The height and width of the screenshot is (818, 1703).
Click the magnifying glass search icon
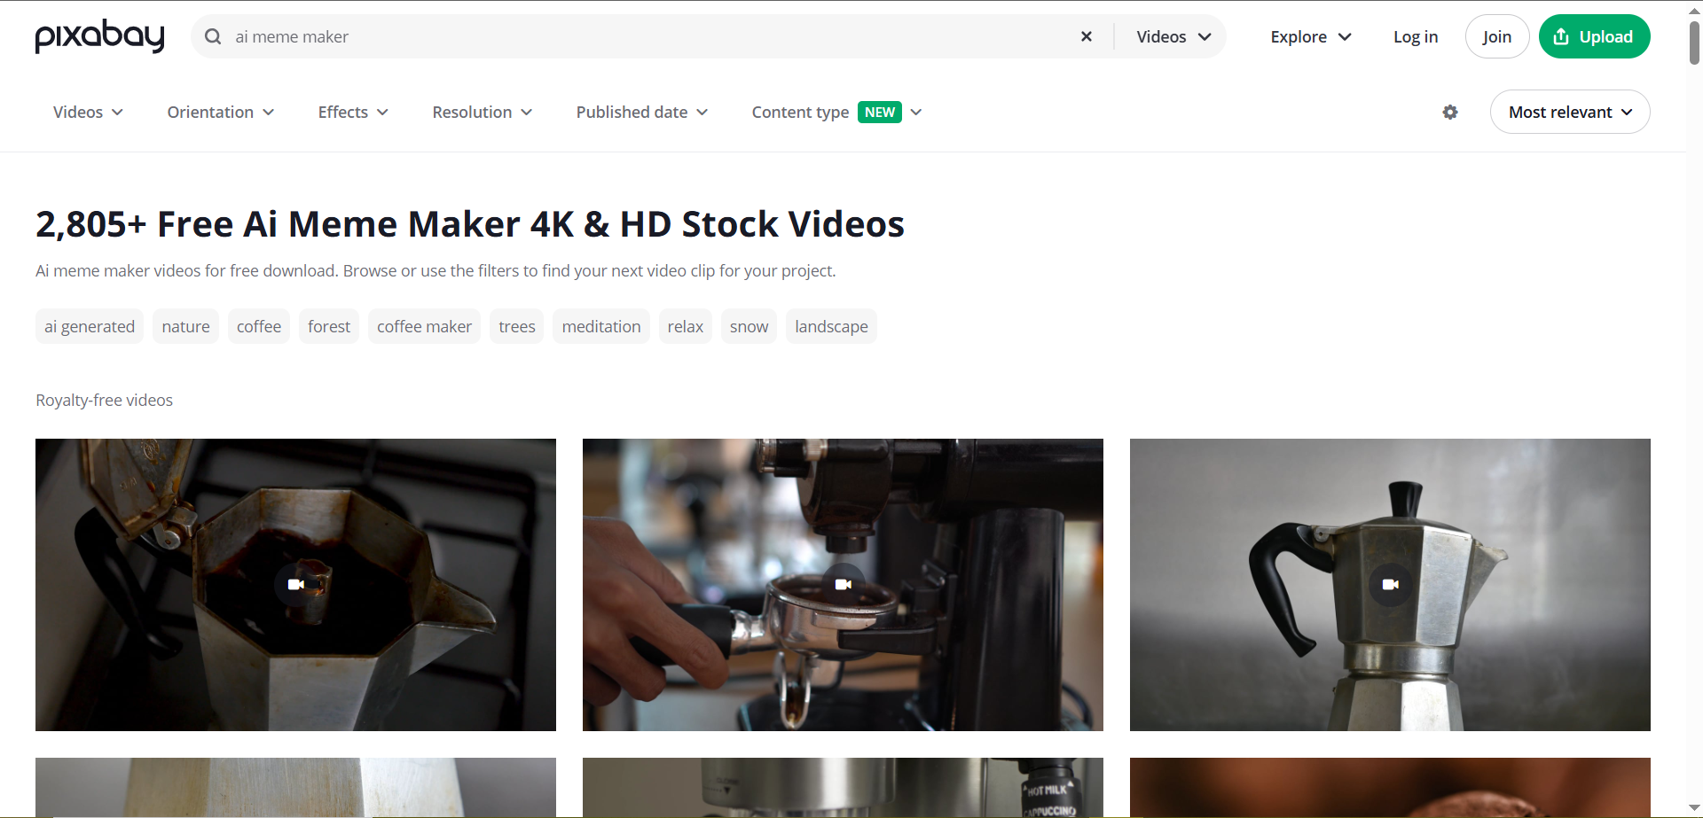click(213, 36)
